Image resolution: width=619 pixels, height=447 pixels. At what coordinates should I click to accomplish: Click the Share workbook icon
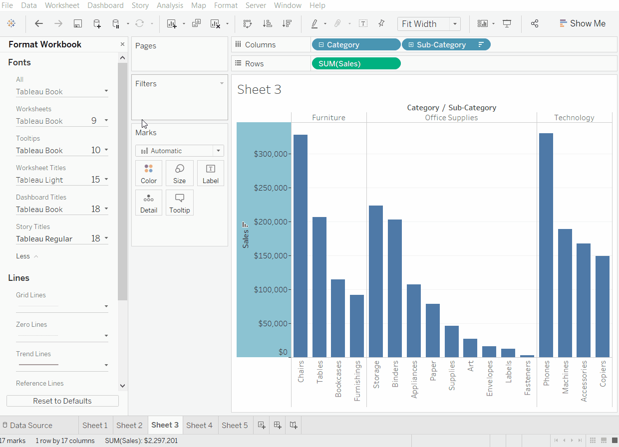coord(535,23)
